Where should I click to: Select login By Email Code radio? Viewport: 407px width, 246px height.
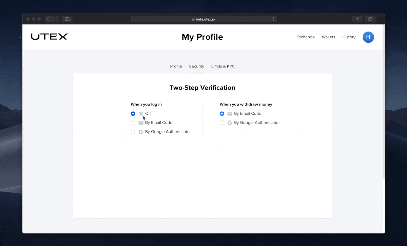click(133, 123)
